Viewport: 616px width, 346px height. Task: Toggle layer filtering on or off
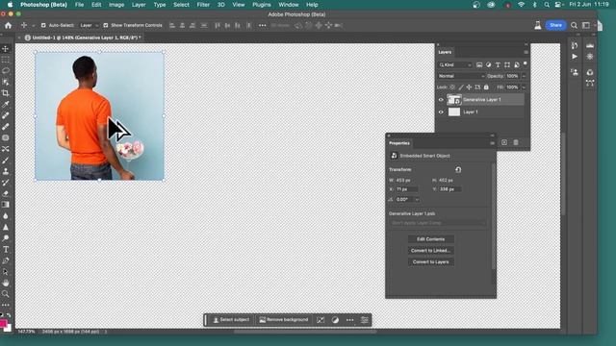point(525,64)
